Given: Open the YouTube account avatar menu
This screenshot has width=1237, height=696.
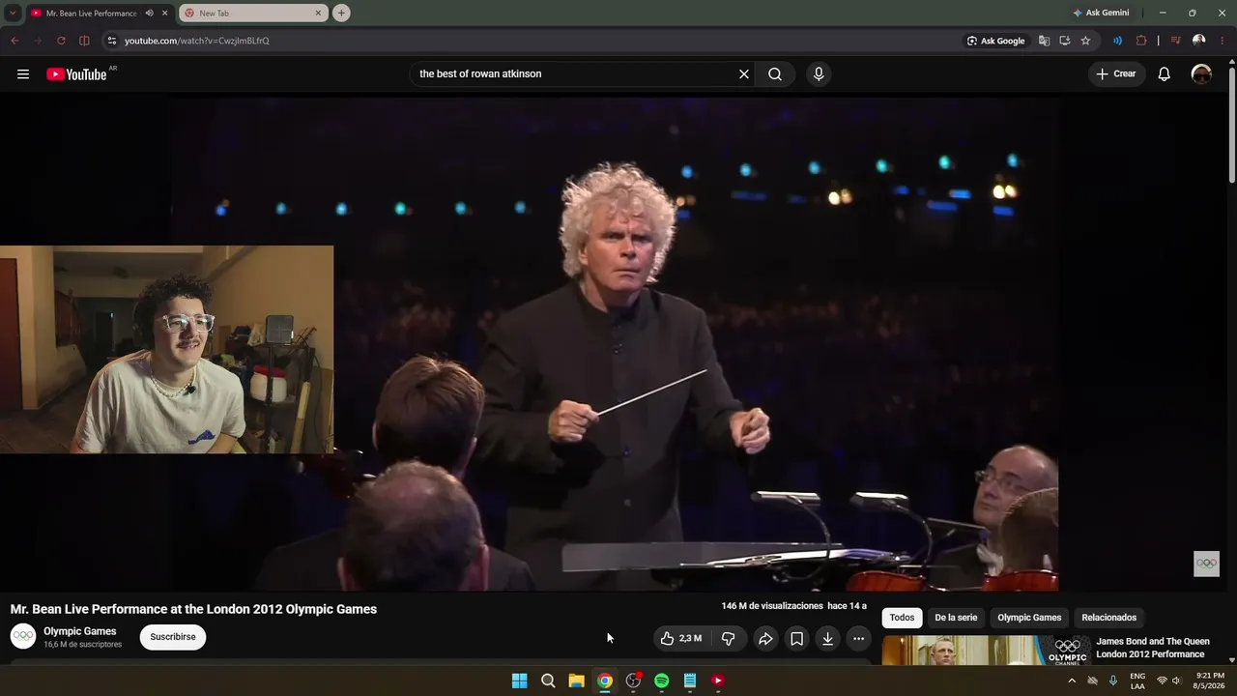Looking at the screenshot, I should 1201,74.
